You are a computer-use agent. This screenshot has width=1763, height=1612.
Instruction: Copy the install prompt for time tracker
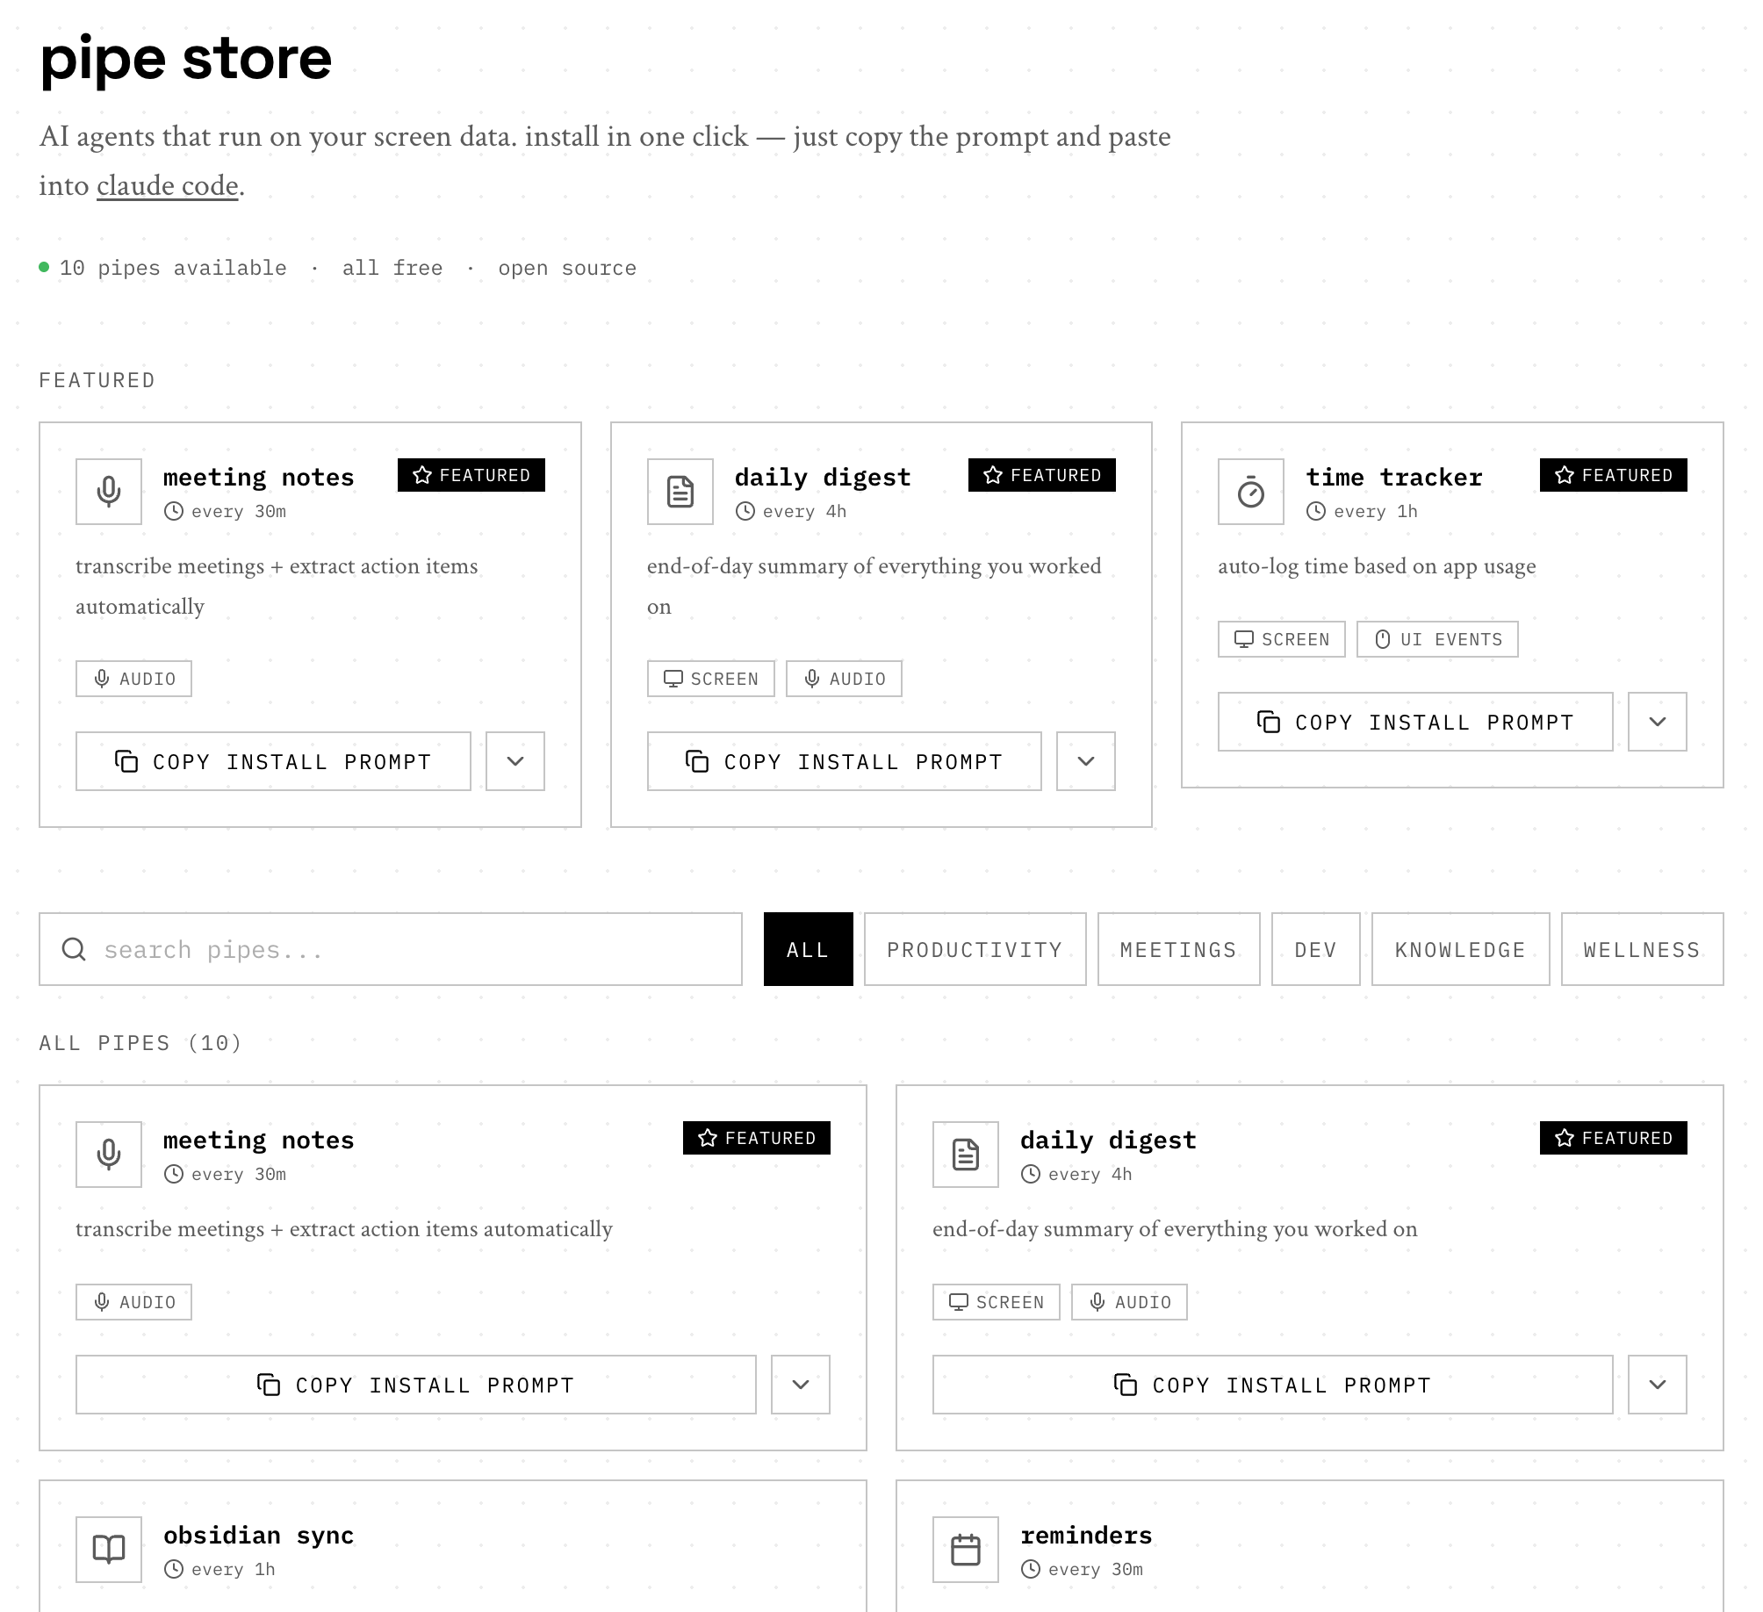point(1415,722)
